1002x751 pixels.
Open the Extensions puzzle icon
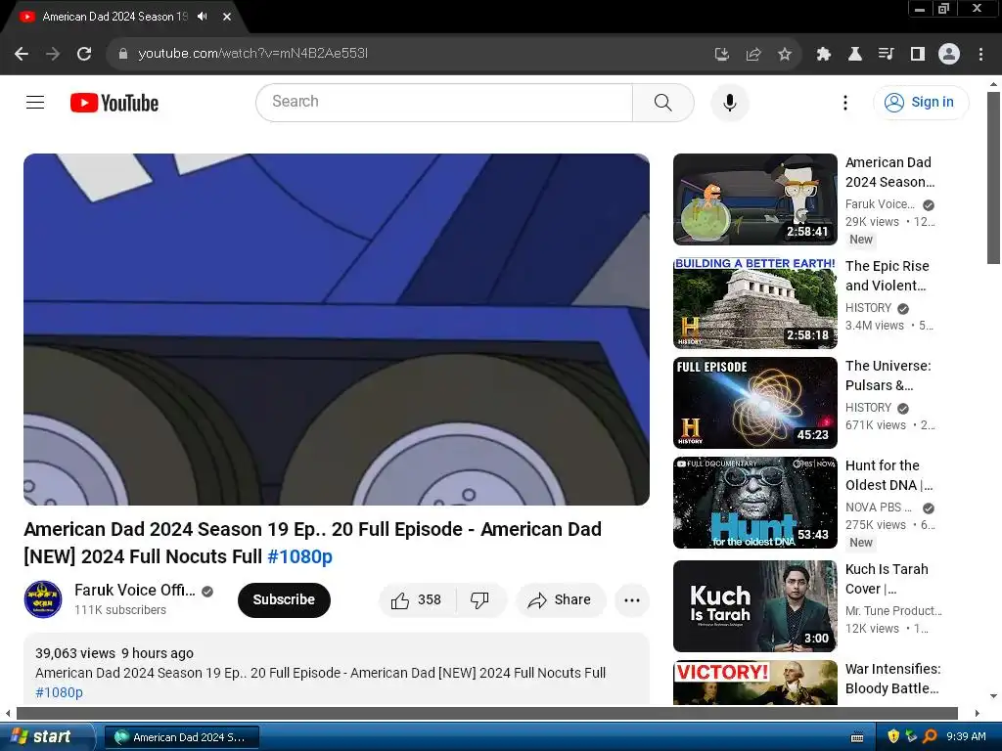[x=823, y=55]
